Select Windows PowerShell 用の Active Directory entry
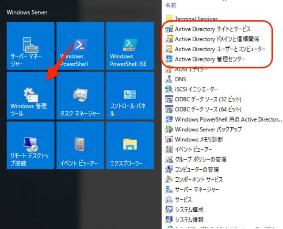This screenshot has width=283, height=229. (223, 119)
